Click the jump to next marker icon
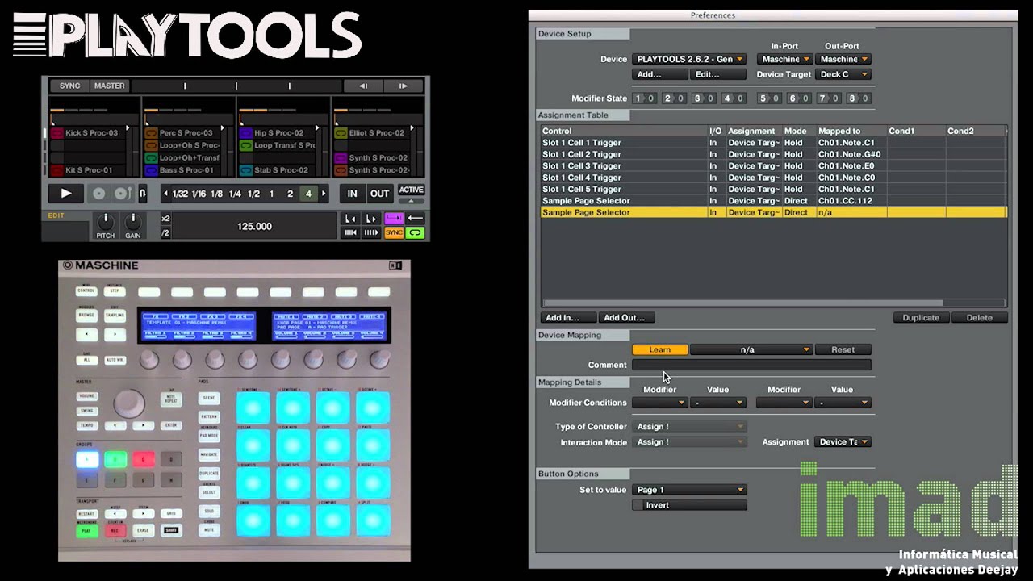1033x581 pixels. click(x=370, y=219)
